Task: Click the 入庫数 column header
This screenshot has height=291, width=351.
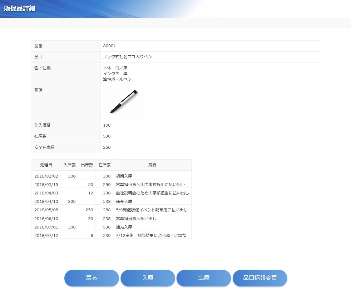Action: pyautogui.click(x=69, y=165)
